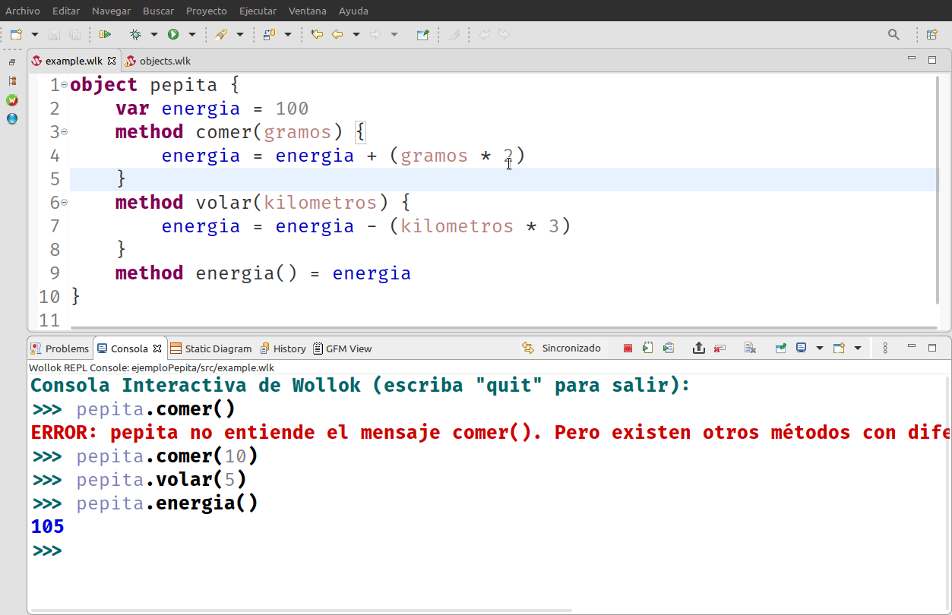Image resolution: width=952 pixels, height=615 pixels.
Task: Click the Wollok icon in left sidebar
Action: point(12,100)
